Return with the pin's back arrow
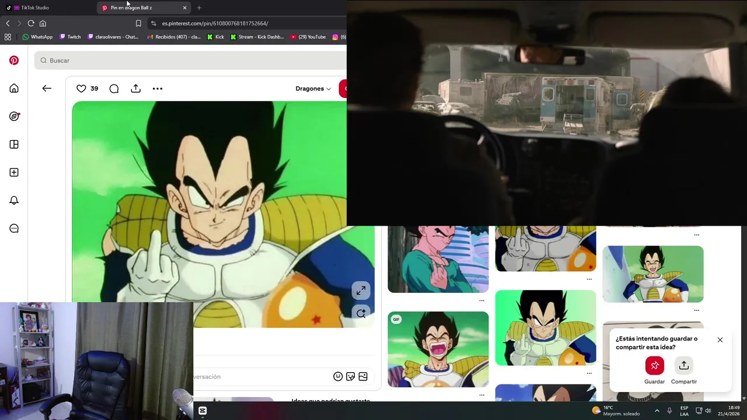 [x=47, y=88]
